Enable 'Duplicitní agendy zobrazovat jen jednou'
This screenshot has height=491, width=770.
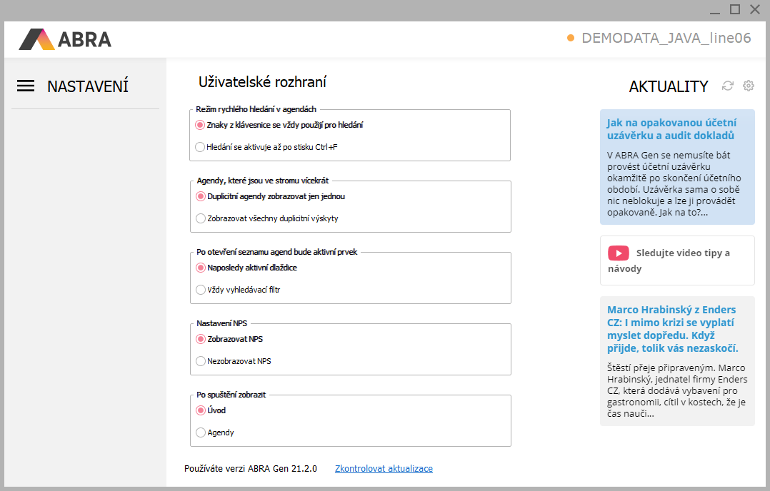pos(201,196)
